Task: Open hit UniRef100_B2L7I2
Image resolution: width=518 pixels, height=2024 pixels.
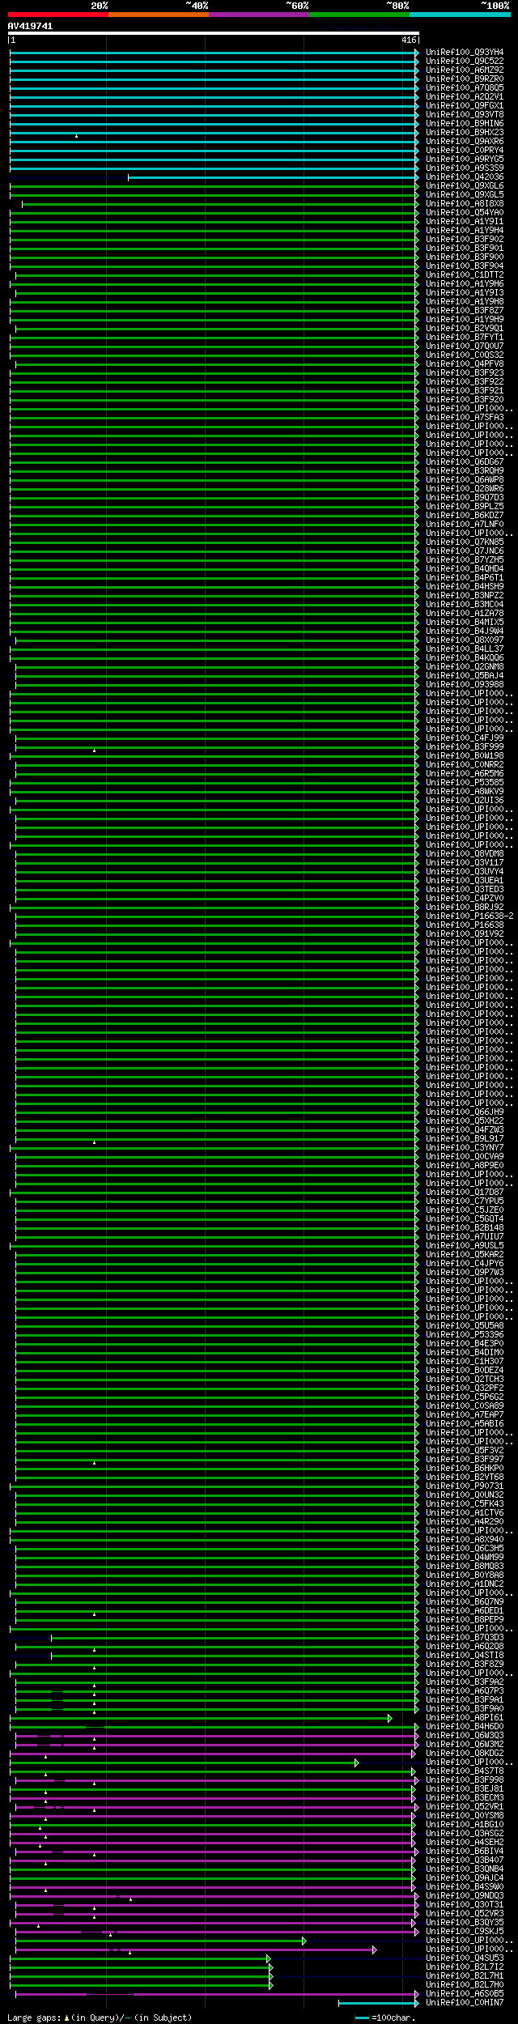Action: click(x=465, y=1967)
